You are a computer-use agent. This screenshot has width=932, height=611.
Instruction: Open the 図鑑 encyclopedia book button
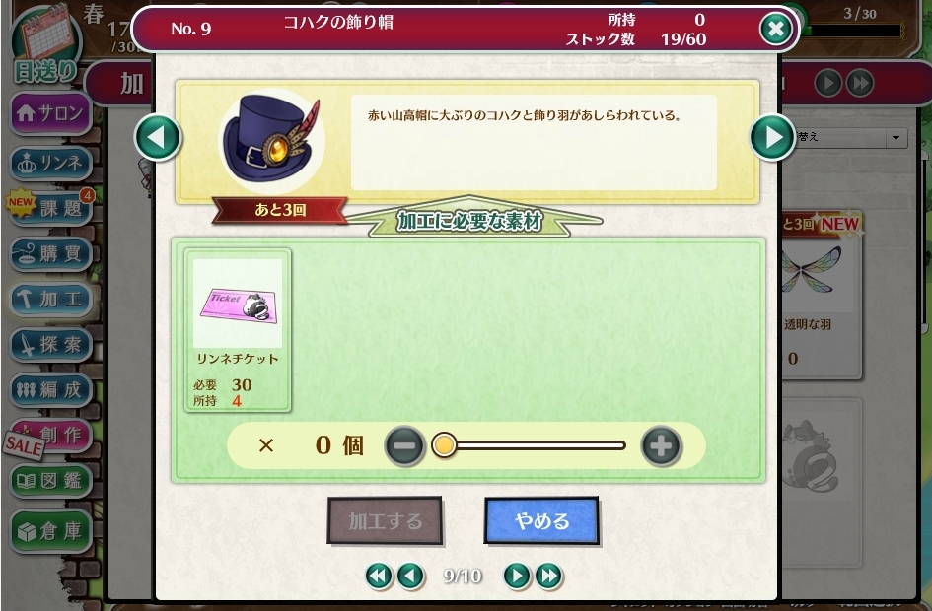pyautogui.click(x=50, y=480)
